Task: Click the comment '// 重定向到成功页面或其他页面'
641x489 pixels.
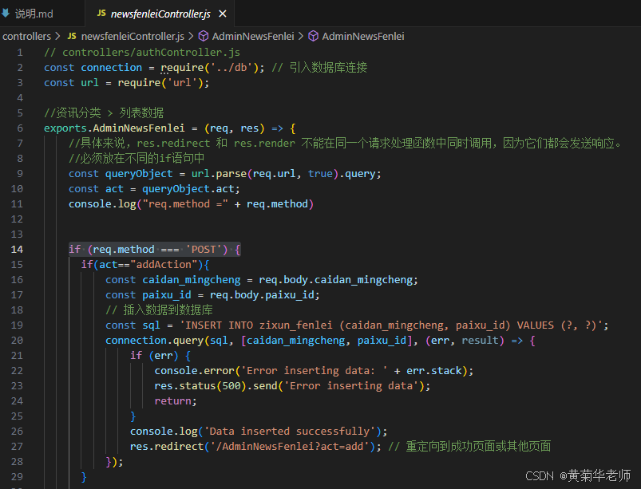Action: 469,446
